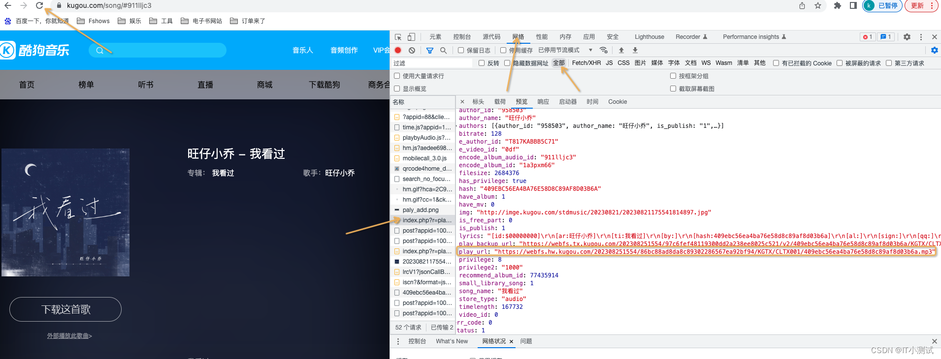
Task: Toggle the device toolbar icon in DevTools
Action: coord(411,37)
